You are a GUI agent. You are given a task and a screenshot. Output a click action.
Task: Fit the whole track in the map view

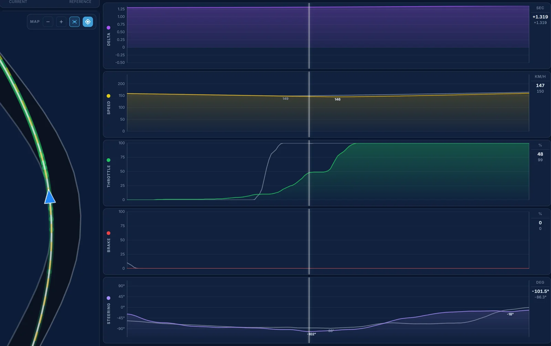point(74,22)
